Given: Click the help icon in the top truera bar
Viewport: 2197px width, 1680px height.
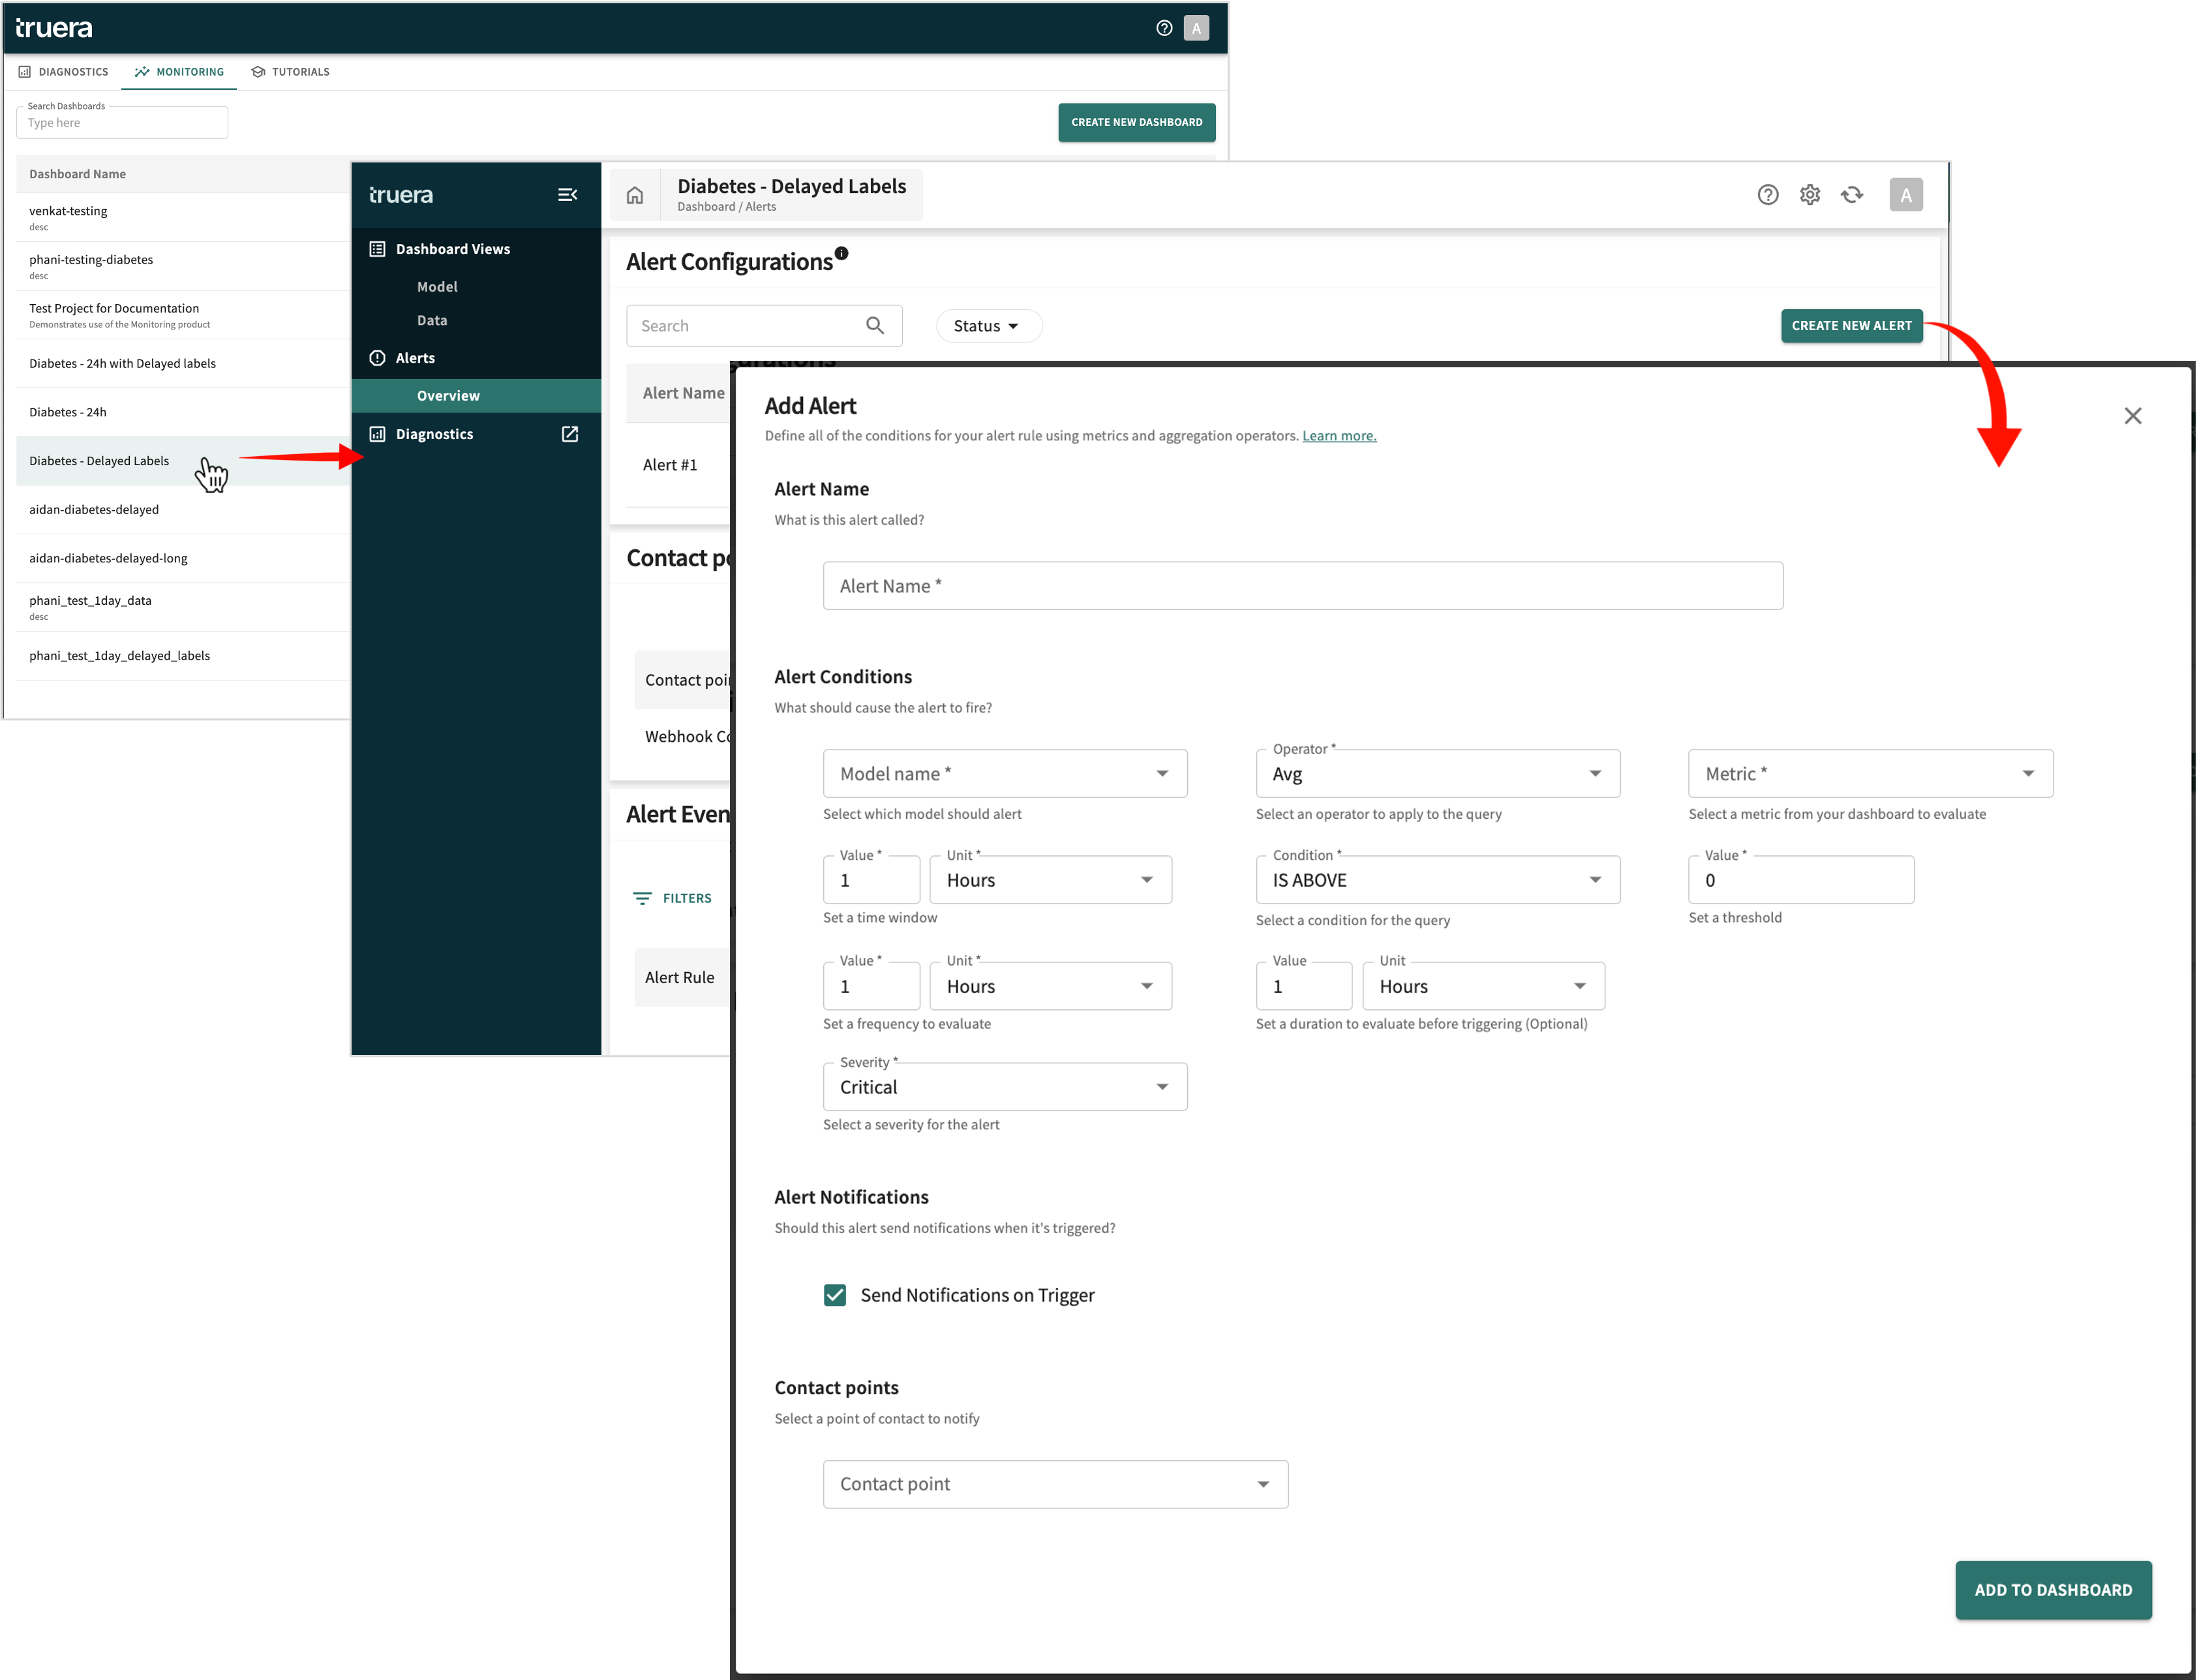Looking at the screenshot, I should pos(1164,28).
